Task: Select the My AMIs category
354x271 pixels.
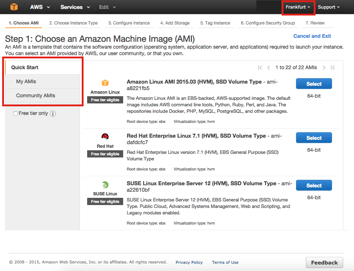Action: click(x=42, y=81)
